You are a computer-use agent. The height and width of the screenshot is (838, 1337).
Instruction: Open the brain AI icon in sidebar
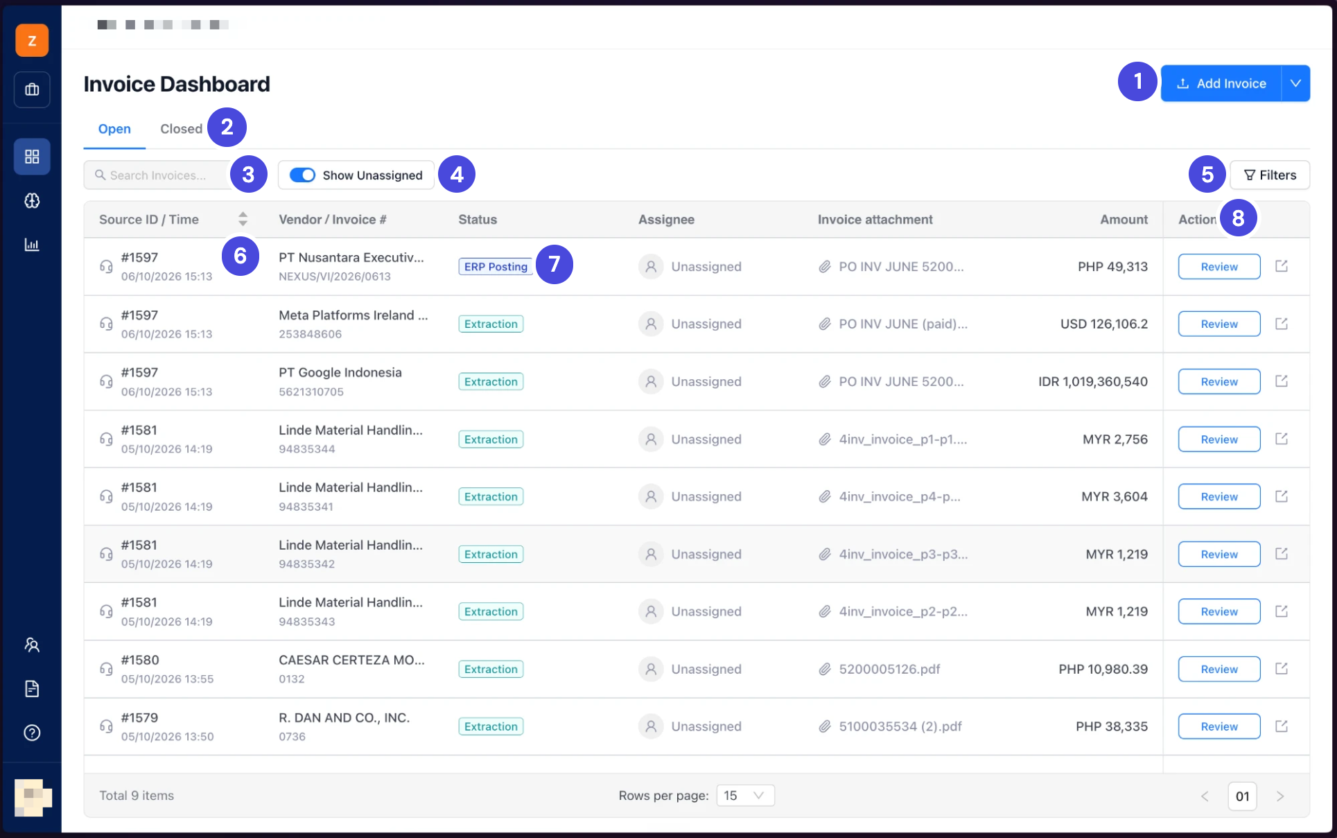pyautogui.click(x=32, y=201)
